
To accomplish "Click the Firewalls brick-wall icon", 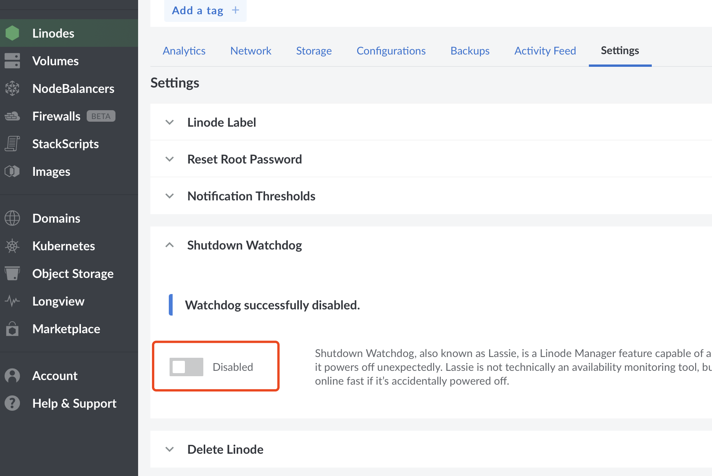I will [12, 116].
